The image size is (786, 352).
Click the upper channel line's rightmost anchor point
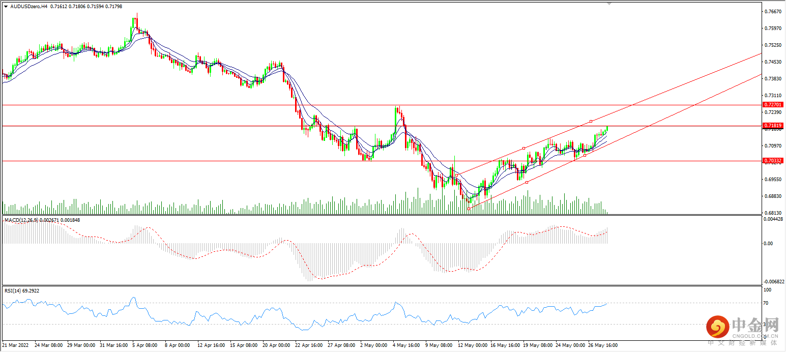(x=591, y=121)
